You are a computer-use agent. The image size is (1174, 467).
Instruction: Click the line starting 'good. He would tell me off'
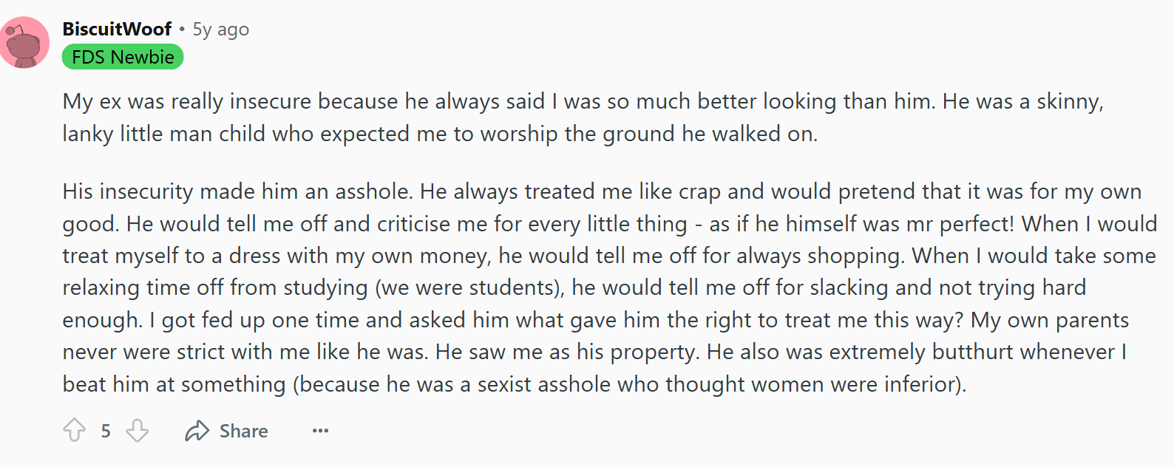pos(610,224)
